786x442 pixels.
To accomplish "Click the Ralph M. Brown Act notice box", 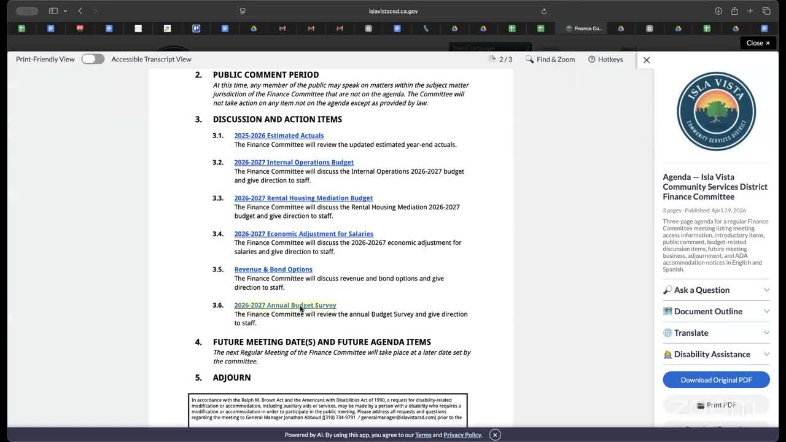I will (328, 410).
